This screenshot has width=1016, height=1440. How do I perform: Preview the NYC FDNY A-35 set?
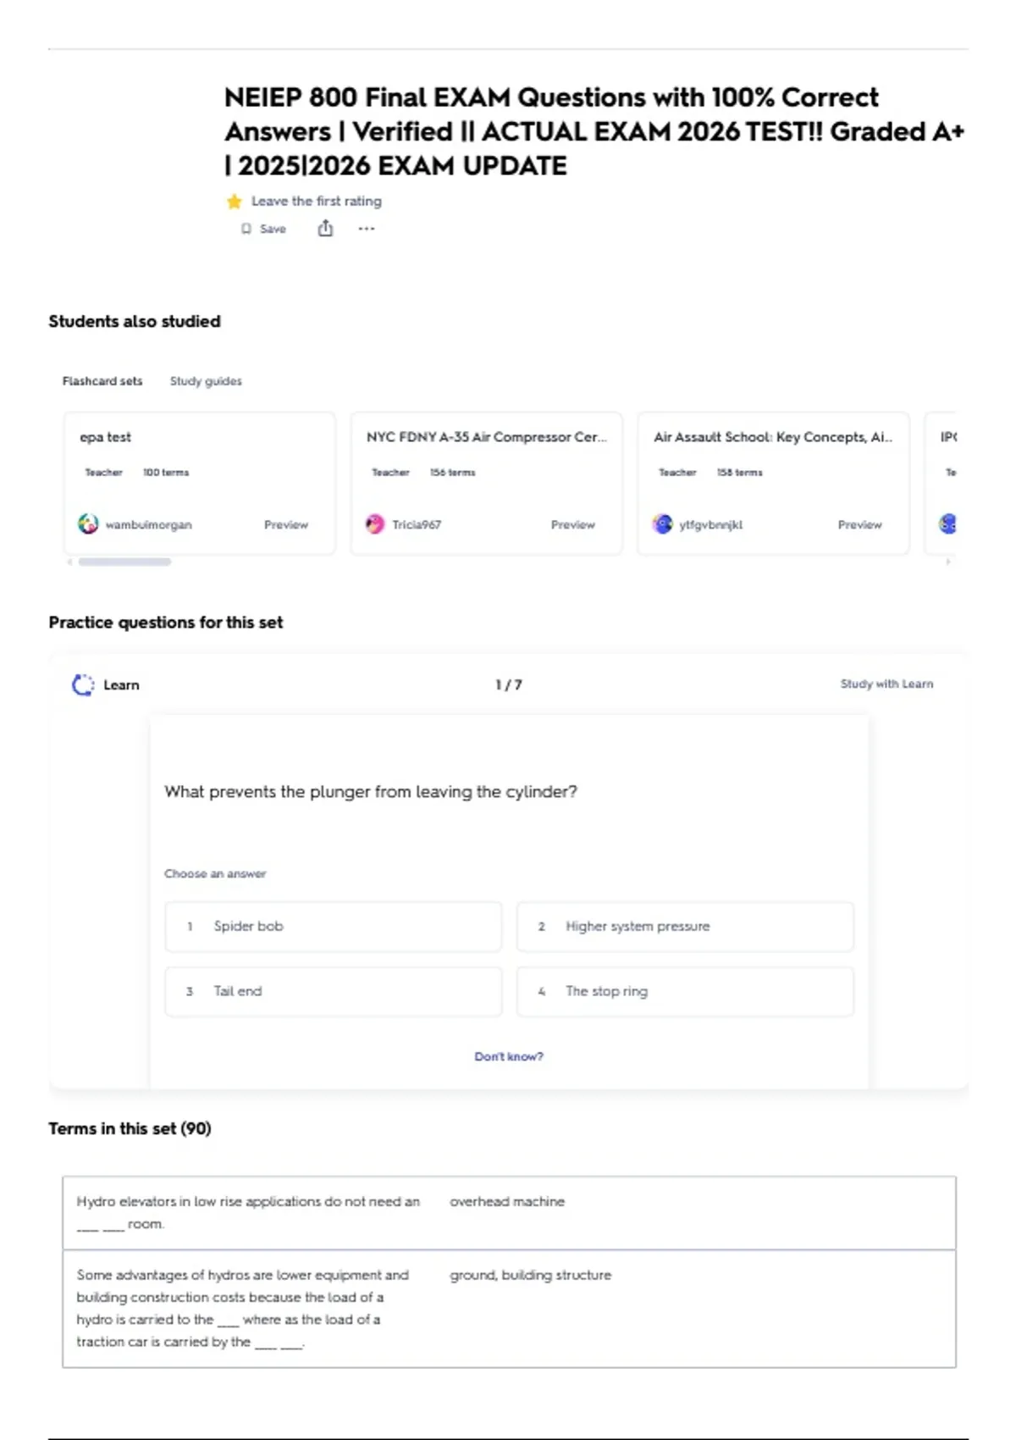click(x=573, y=525)
